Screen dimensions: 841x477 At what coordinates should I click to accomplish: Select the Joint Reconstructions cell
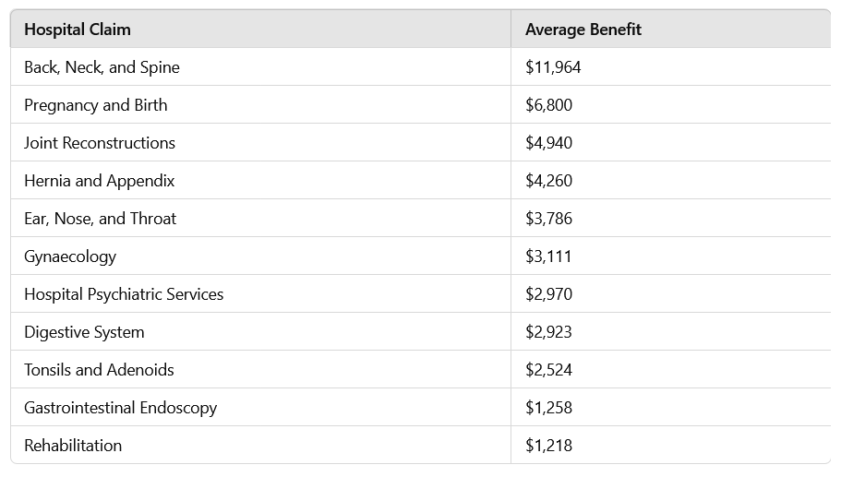pyautogui.click(x=100, y=143)
